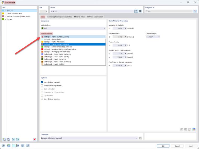The width and height of the screenshot is (199, 149).
Task: Click the icon right of the light blue color box
Action: tap(17, 146)
